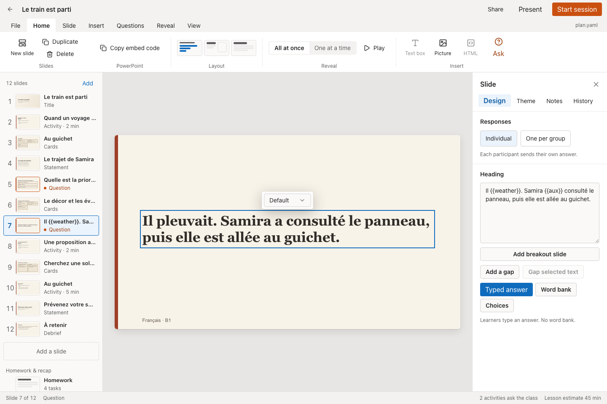Close the Slide panel

coord(596,84)
